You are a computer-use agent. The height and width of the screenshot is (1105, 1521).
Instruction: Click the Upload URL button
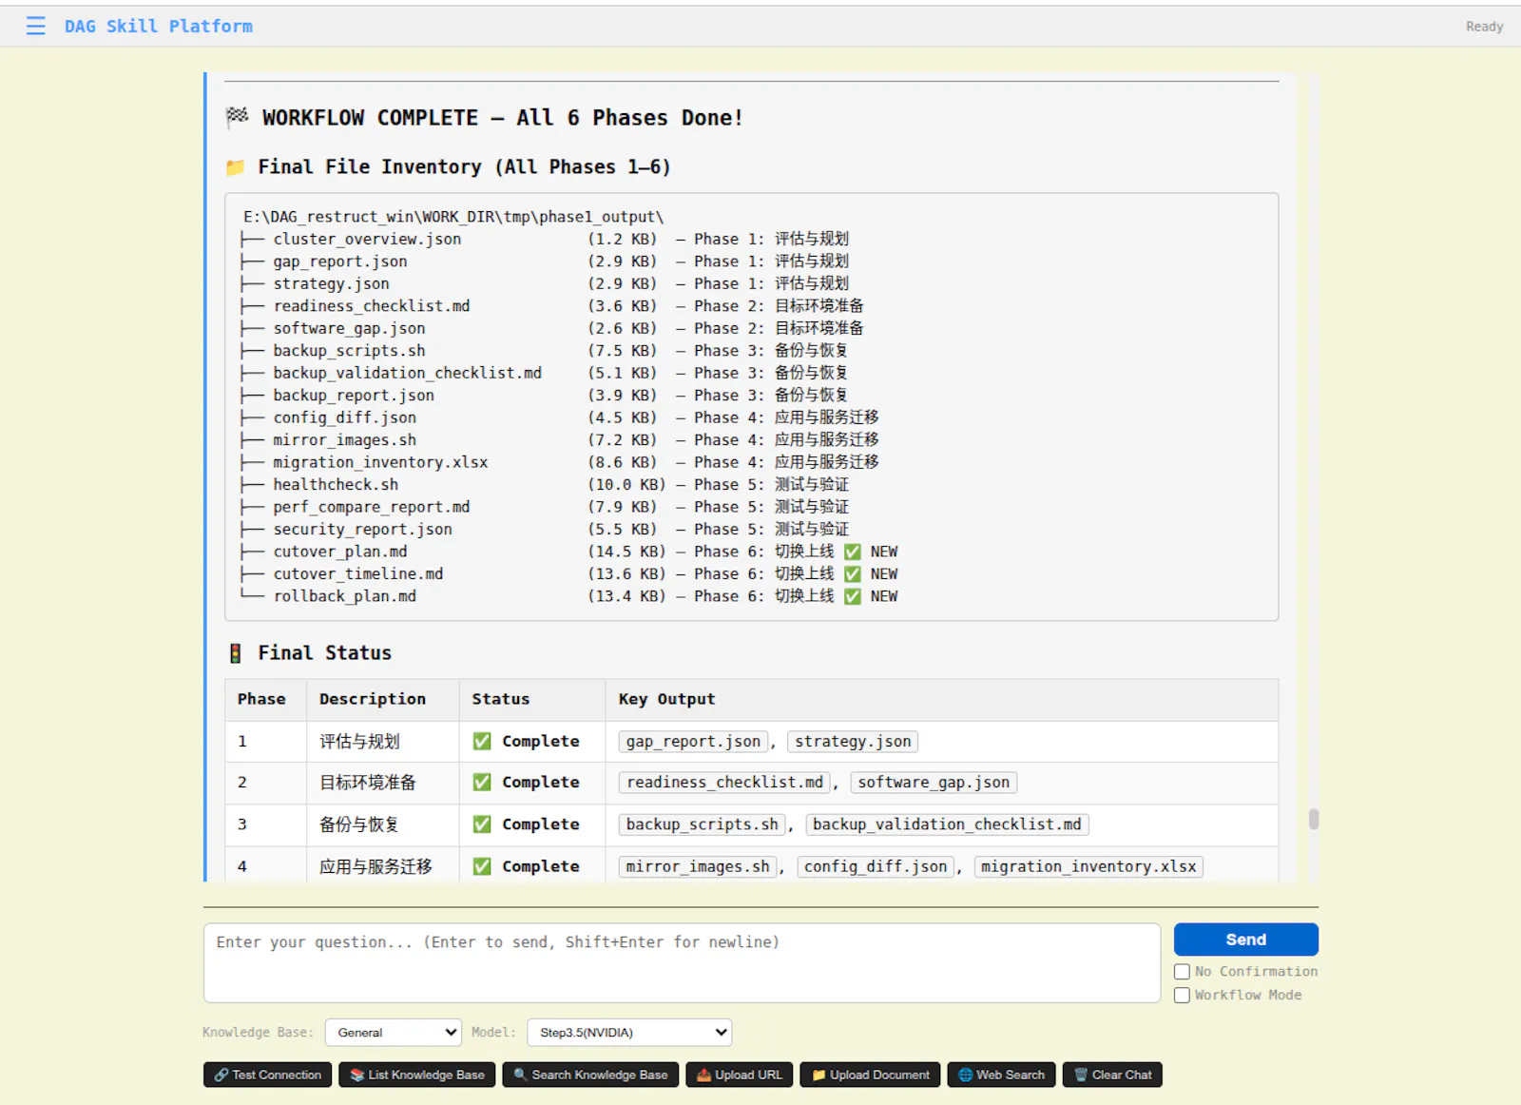pos(739,1075)
